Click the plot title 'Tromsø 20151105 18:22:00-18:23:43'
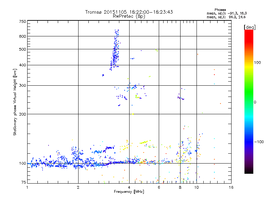The width and height of the screenshot is (272, 204). tap(129, 12)
